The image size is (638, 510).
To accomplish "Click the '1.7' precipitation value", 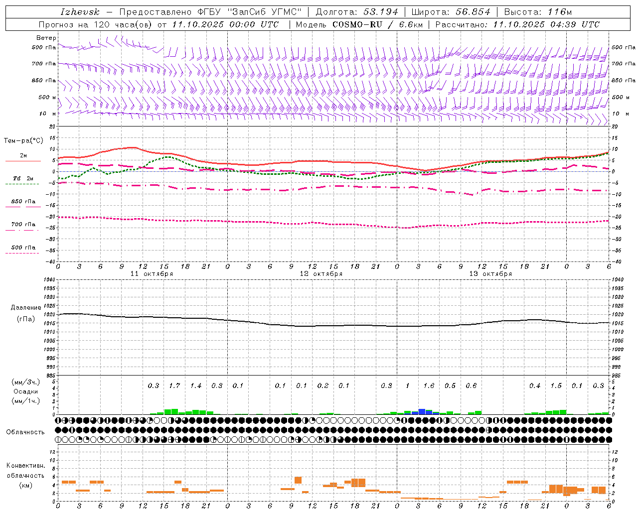I will tap(174, 385).
